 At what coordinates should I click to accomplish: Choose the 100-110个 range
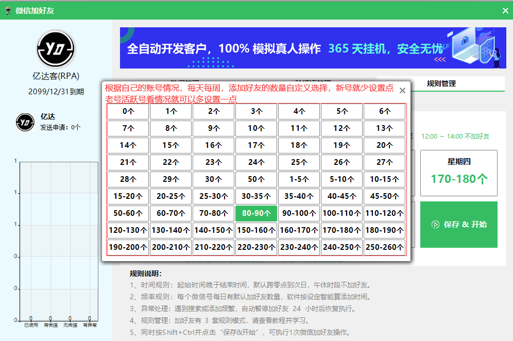coord(341,213)
